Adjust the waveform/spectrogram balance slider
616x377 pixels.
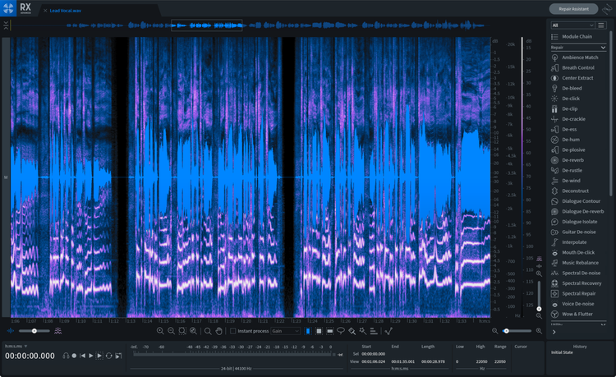(x=34, y=331)
